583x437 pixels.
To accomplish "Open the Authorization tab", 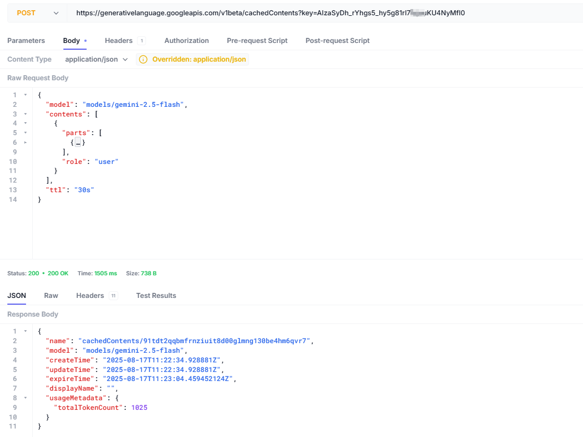I will coord(187,41).
